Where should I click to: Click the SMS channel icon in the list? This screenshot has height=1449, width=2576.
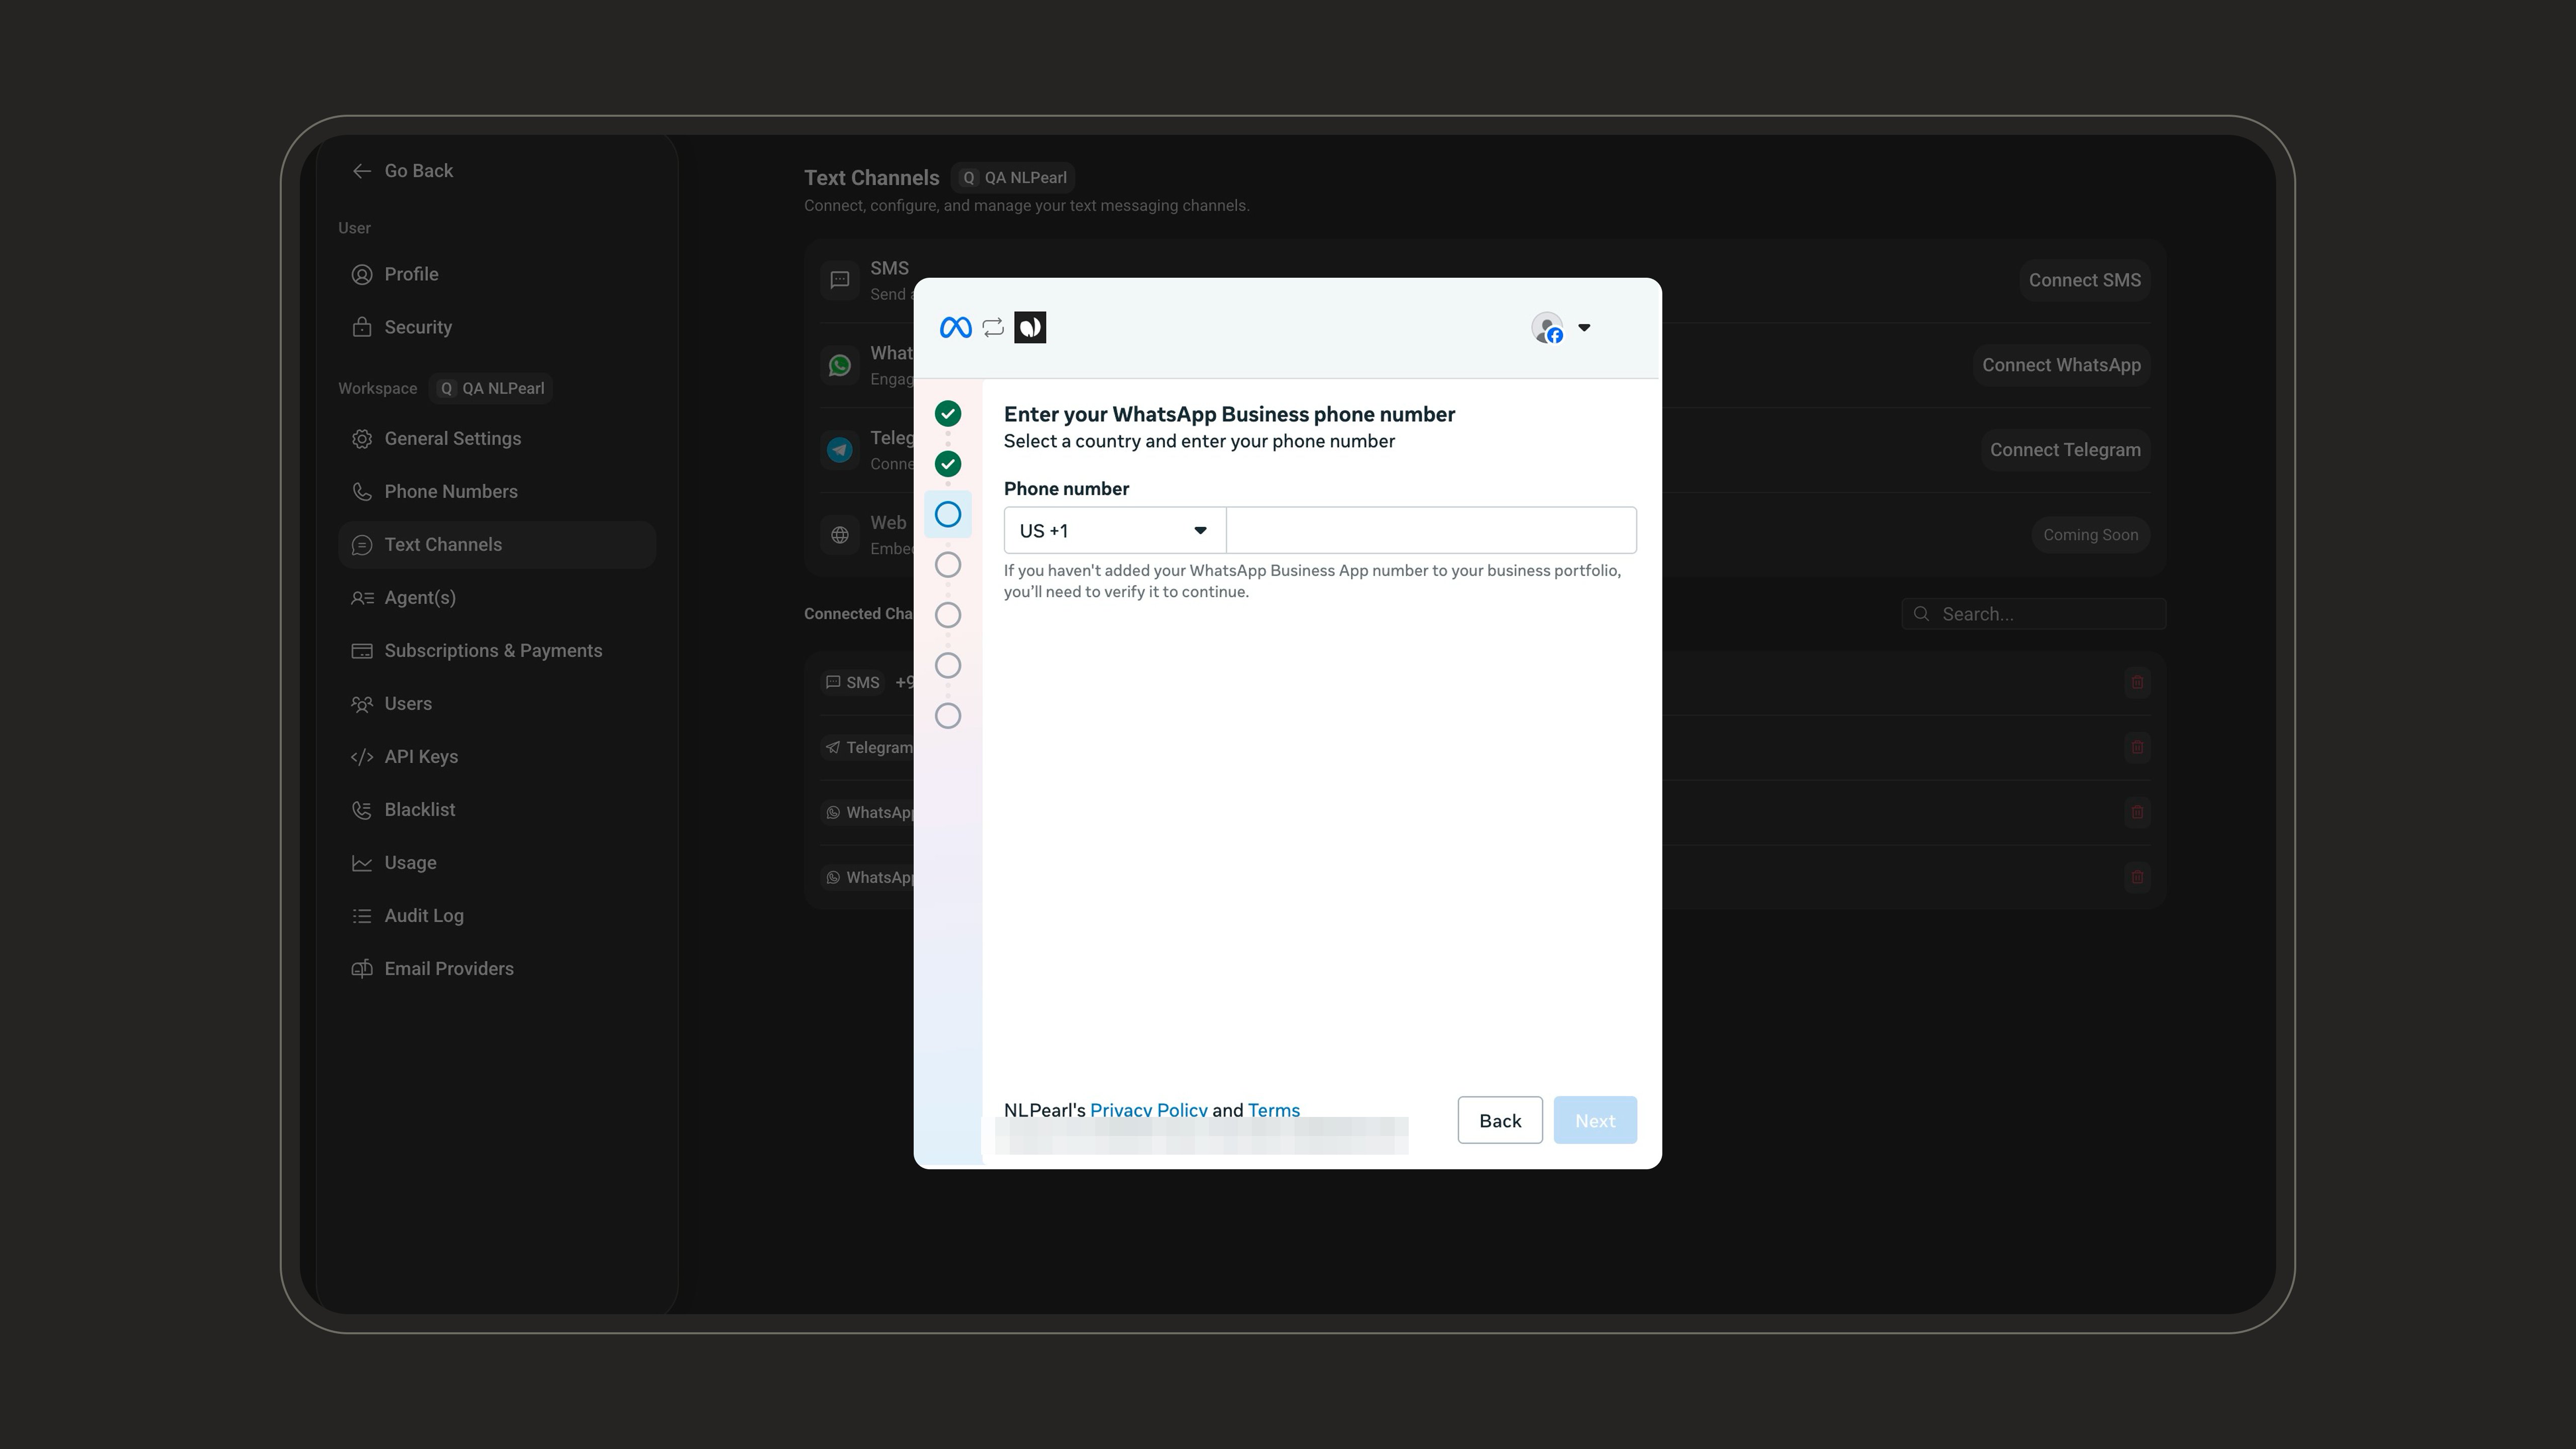point(840,280)
